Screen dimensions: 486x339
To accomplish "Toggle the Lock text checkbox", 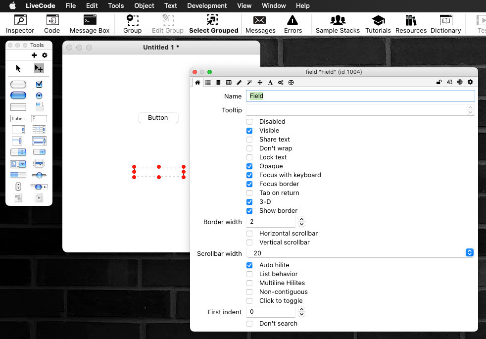I will click(249, 157).
